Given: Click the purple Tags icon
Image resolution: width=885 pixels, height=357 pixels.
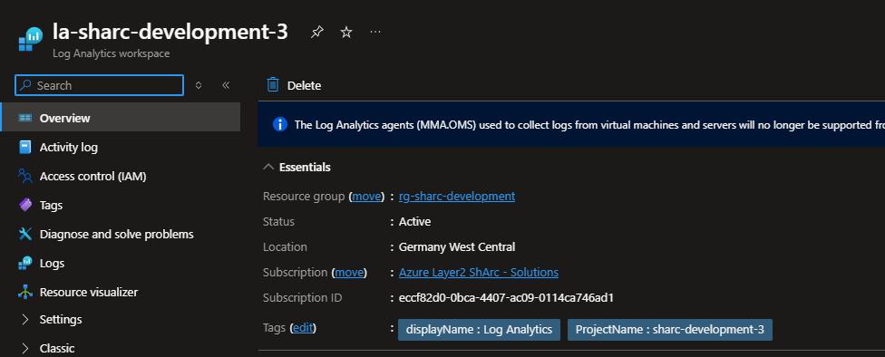Looking at the screenshot, I should click(x=25, y=206).
